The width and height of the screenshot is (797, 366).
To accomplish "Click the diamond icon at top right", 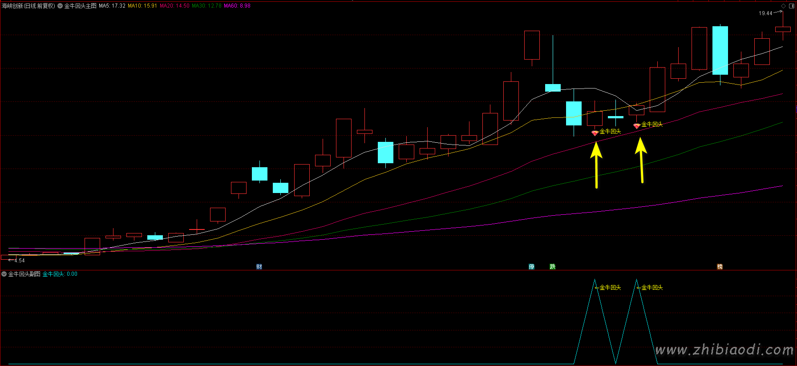I will [783, 6].
